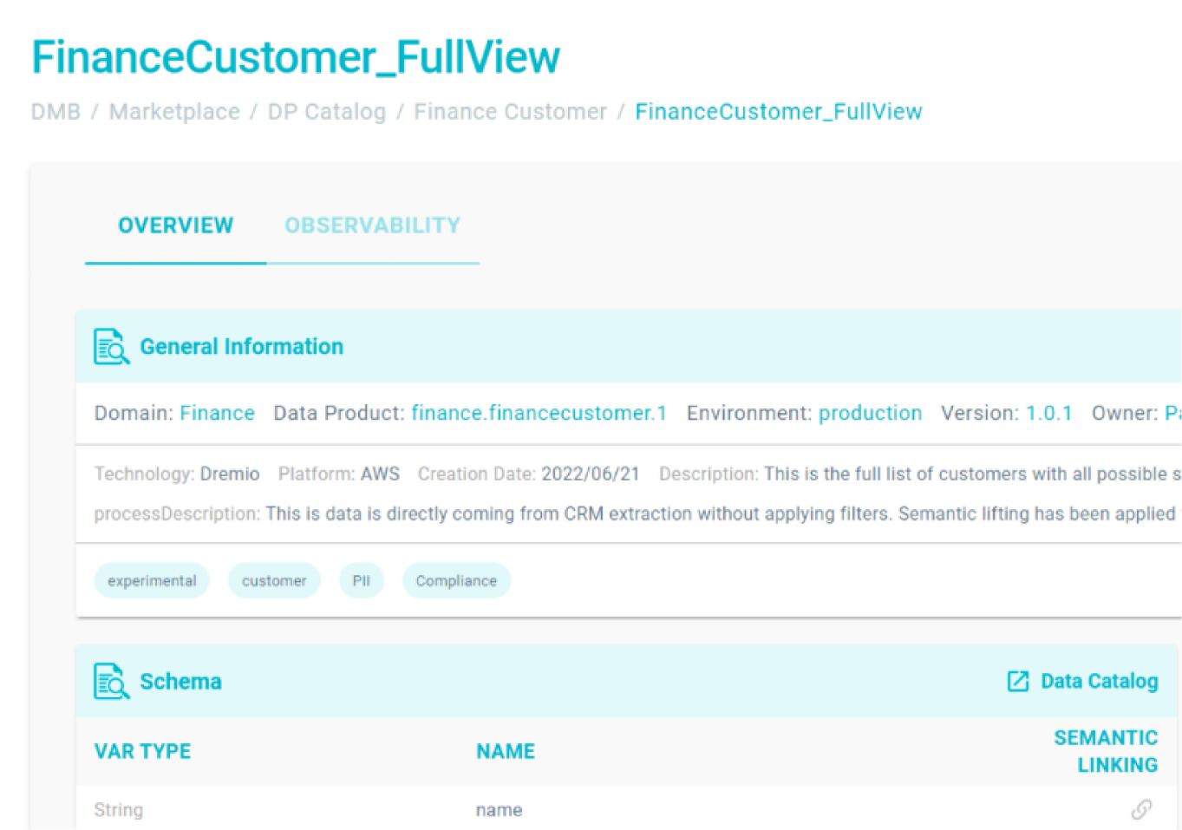Switch to the OBSERVABILITY tab
Screen dimensions: 1182x830
[373, 225]
